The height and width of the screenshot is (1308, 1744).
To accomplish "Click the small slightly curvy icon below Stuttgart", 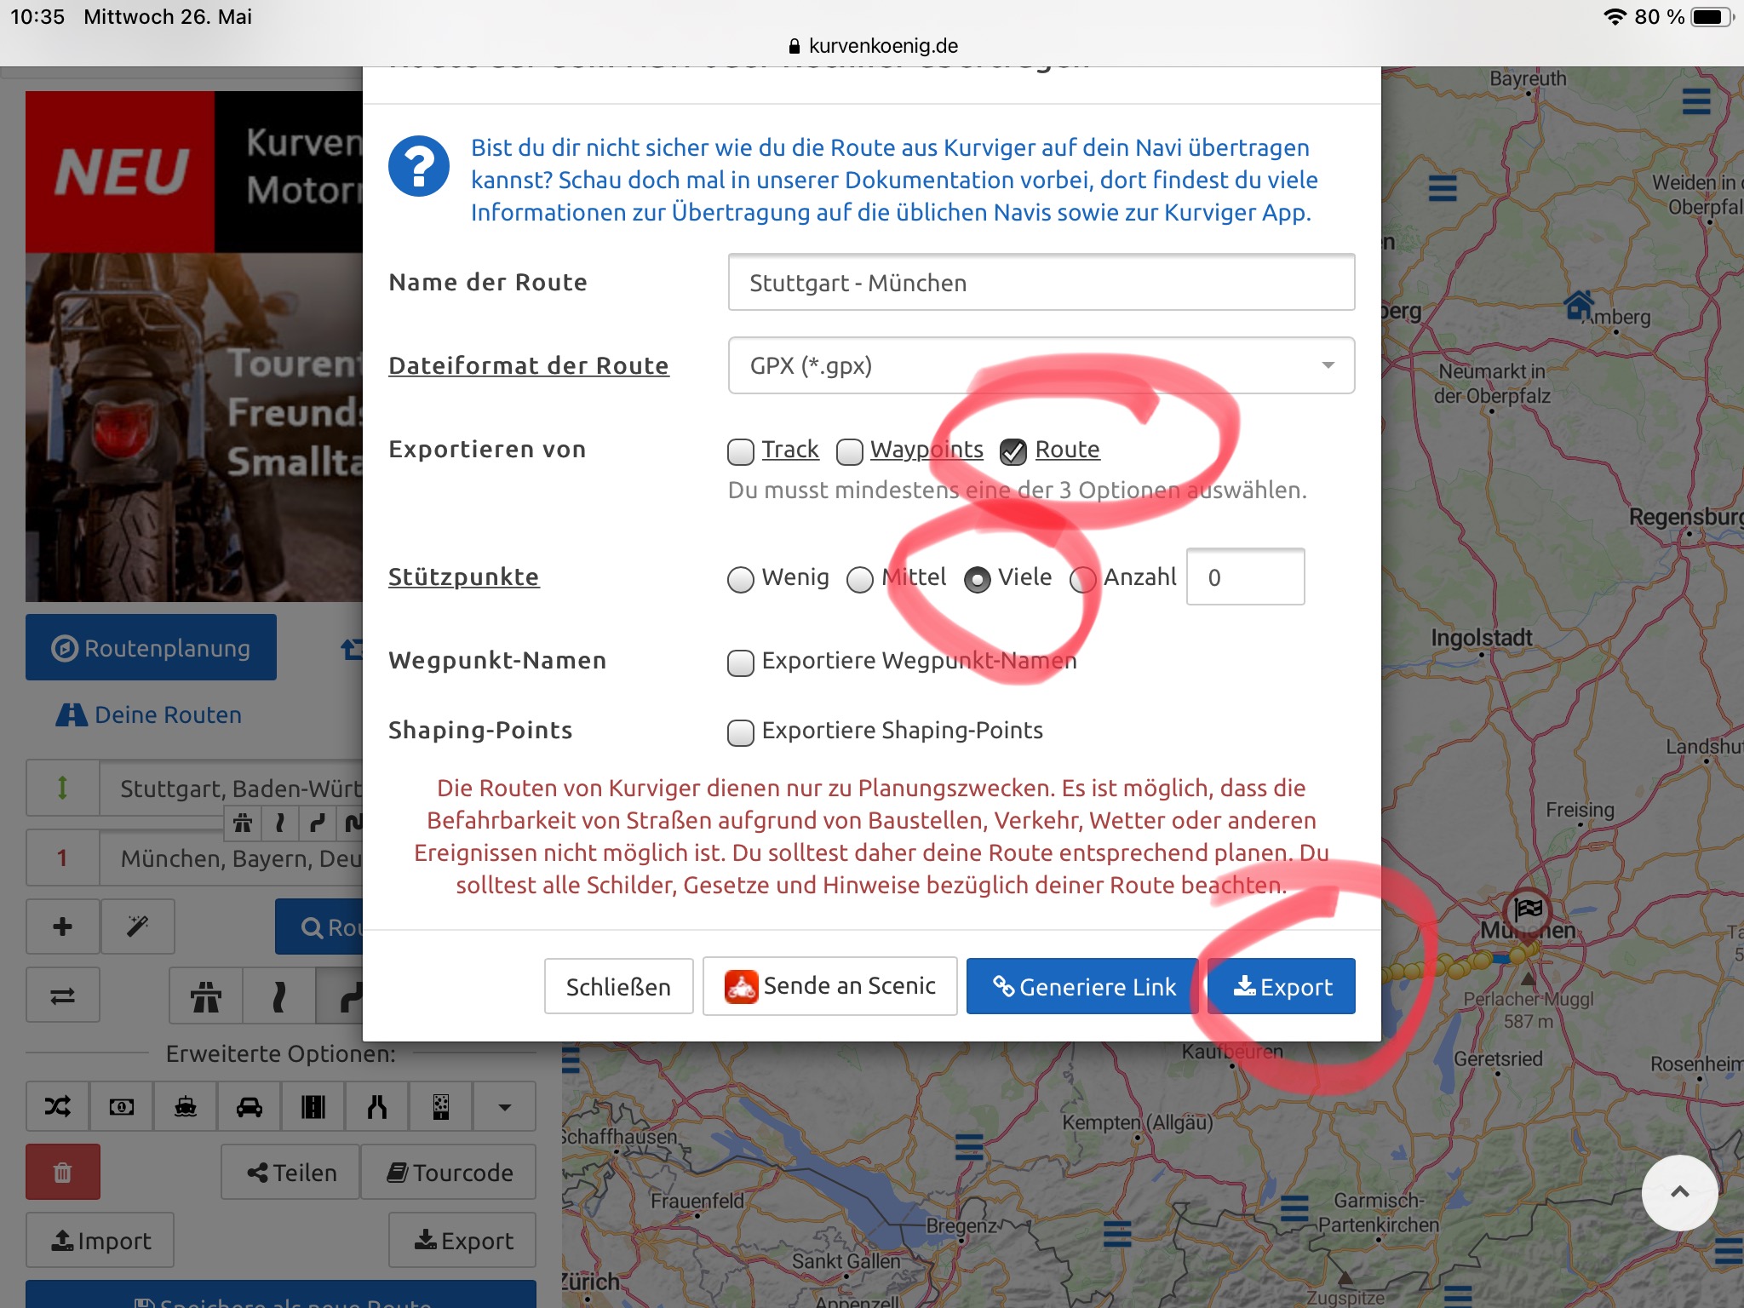I will click(279, 823).
